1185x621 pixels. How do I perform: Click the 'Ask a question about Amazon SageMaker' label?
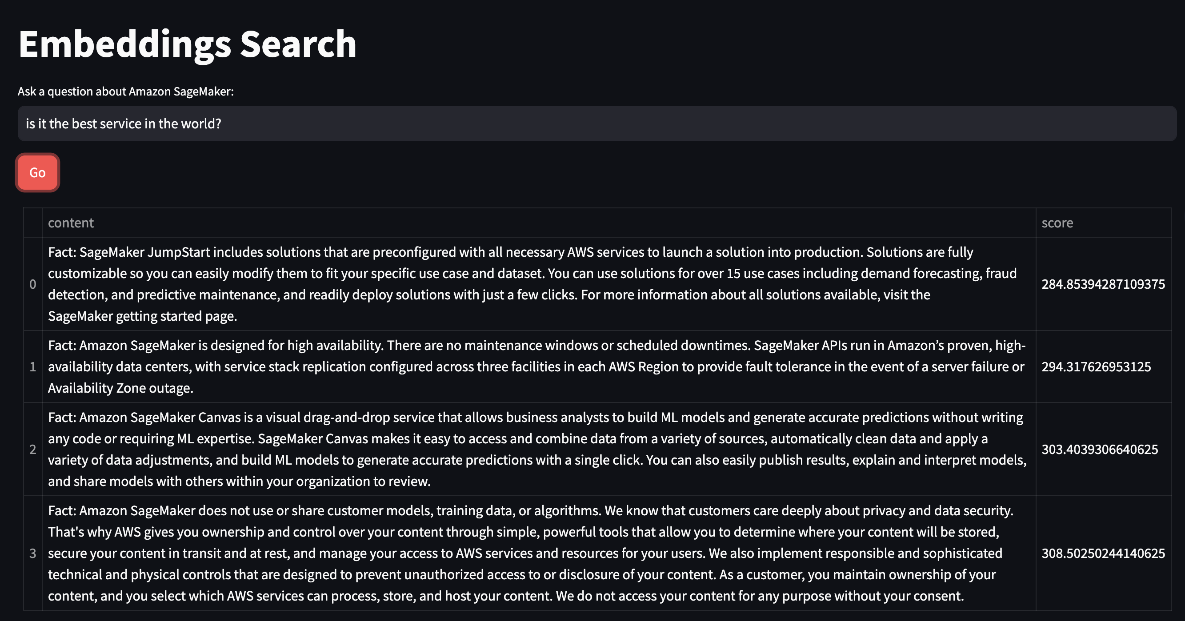[x=126, y=92]
